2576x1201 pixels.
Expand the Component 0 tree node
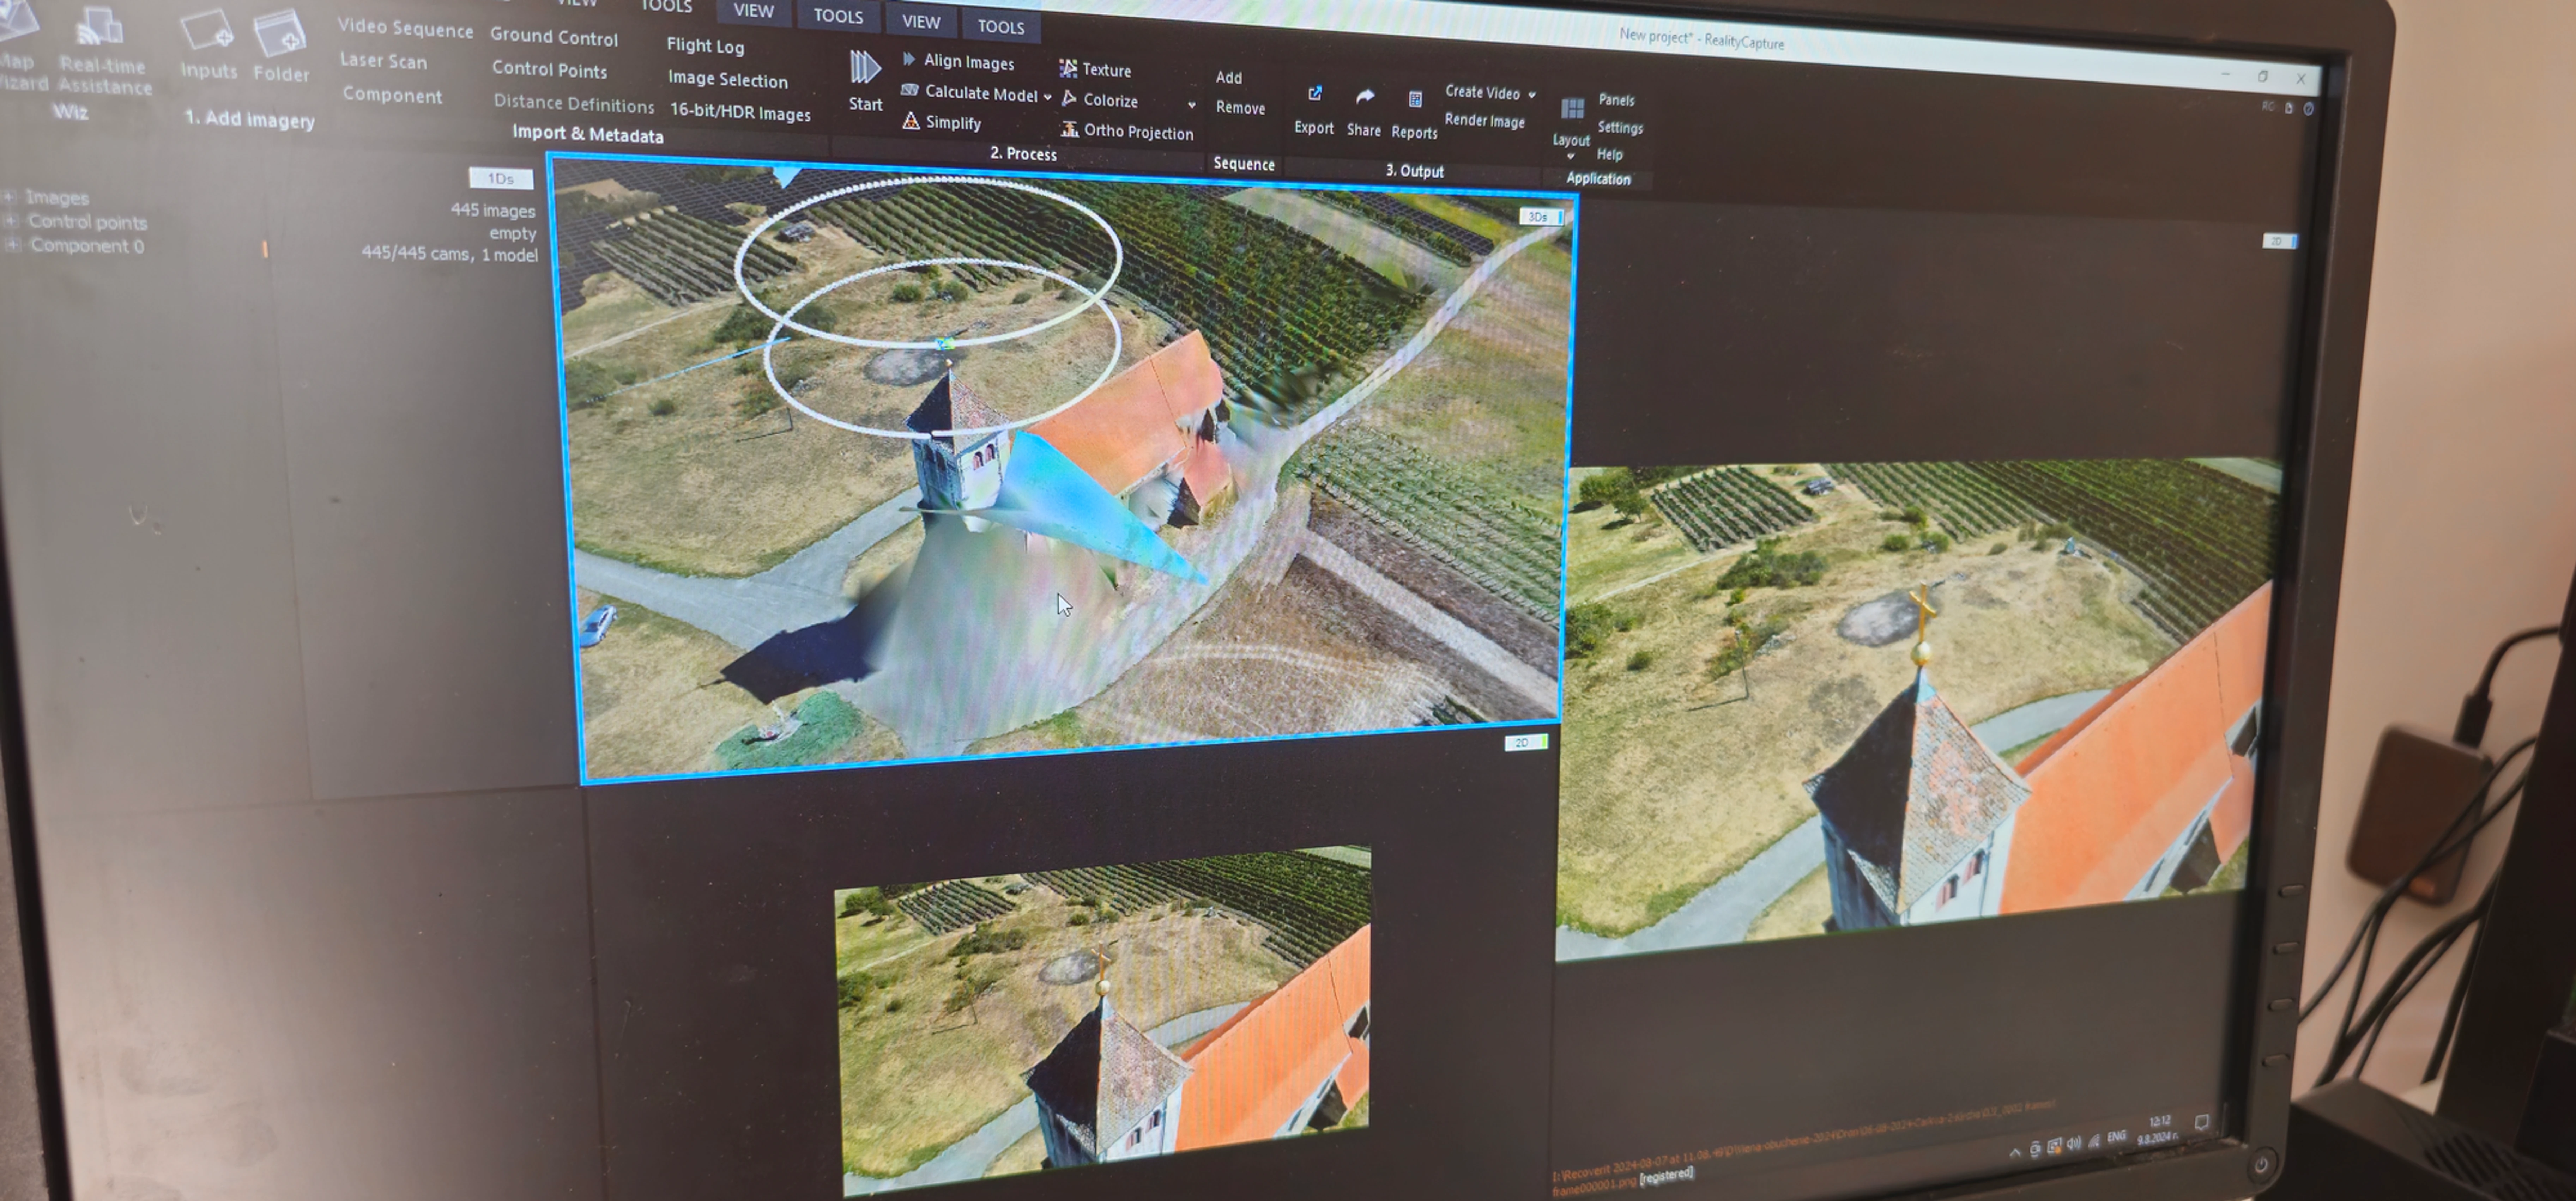coord(13,245)
